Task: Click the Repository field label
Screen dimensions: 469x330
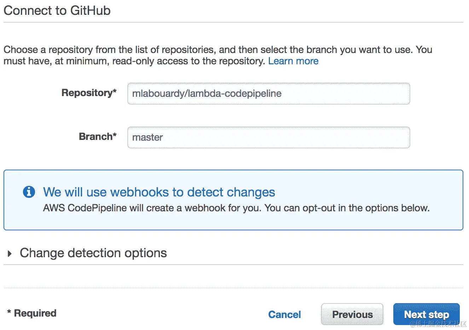Action: [x=87, y=93]
